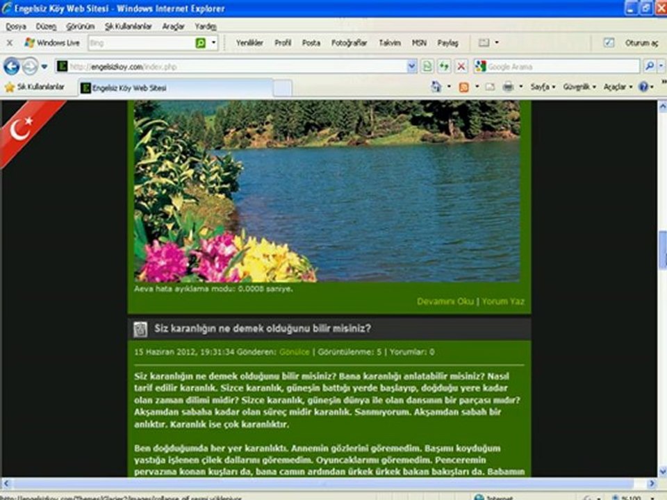Click the Devamını Oku link
This screenshot has width=667, height=500.
[445, 301]
